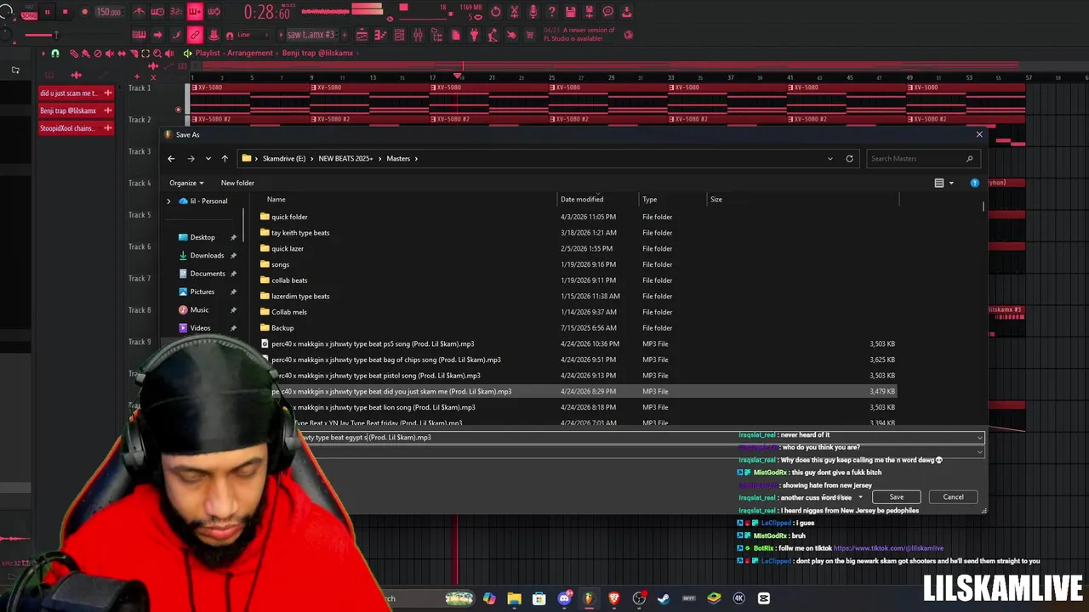1089x612 pixels.
Task: Add new pattern with plus button
Action: click(x=344, y=35)
